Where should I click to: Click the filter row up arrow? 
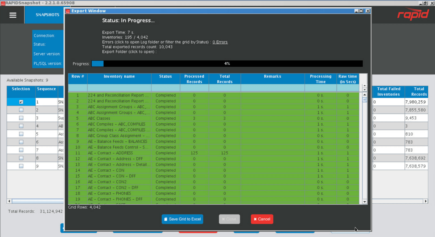[x=365, y=86]
